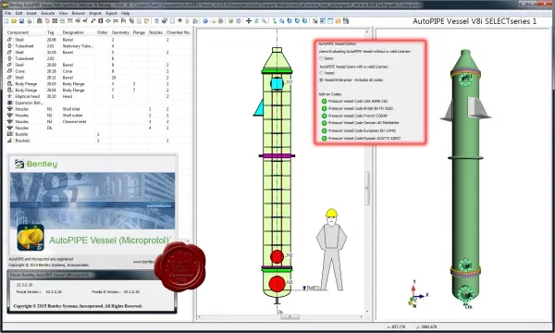The width and height of the screenshot is (555, 333).
Task: Select the Pan cross-arrows tool
Action: click(x=249, y=21)
